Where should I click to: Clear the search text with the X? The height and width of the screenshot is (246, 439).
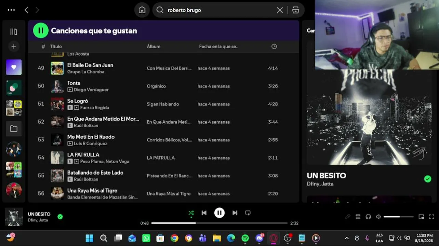point(280,10)
